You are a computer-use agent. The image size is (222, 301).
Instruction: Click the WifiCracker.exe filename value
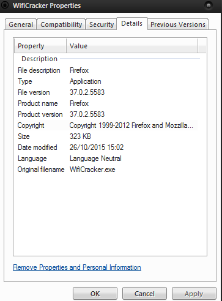click(x=92, y=169)
